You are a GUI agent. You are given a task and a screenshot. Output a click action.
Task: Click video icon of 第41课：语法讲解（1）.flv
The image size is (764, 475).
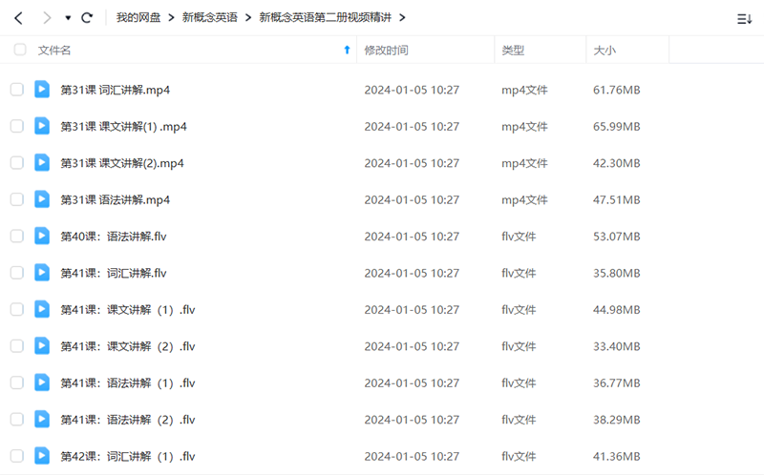tap(42, 382)
